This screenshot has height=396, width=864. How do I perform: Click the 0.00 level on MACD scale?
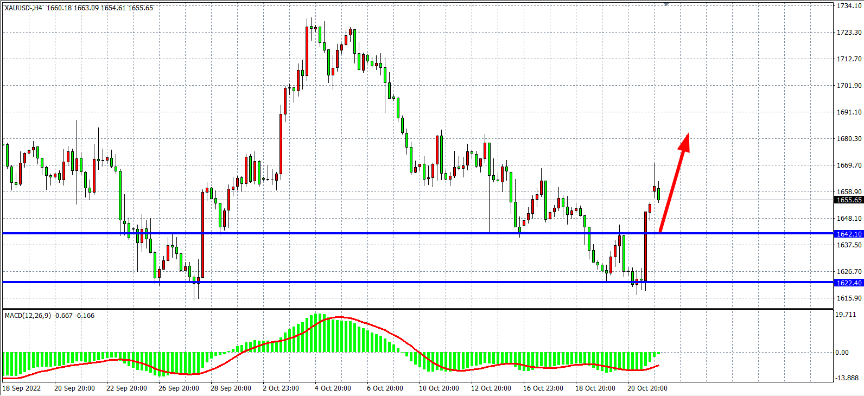[842, 353]
